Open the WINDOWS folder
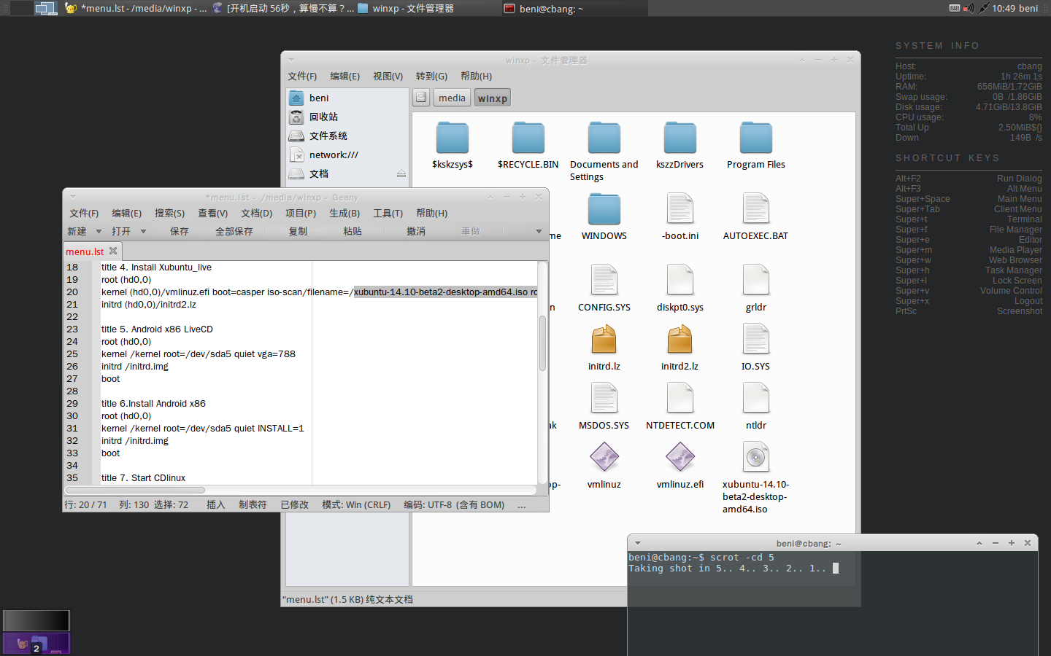1051x656 pixels. tap(604, 209)
